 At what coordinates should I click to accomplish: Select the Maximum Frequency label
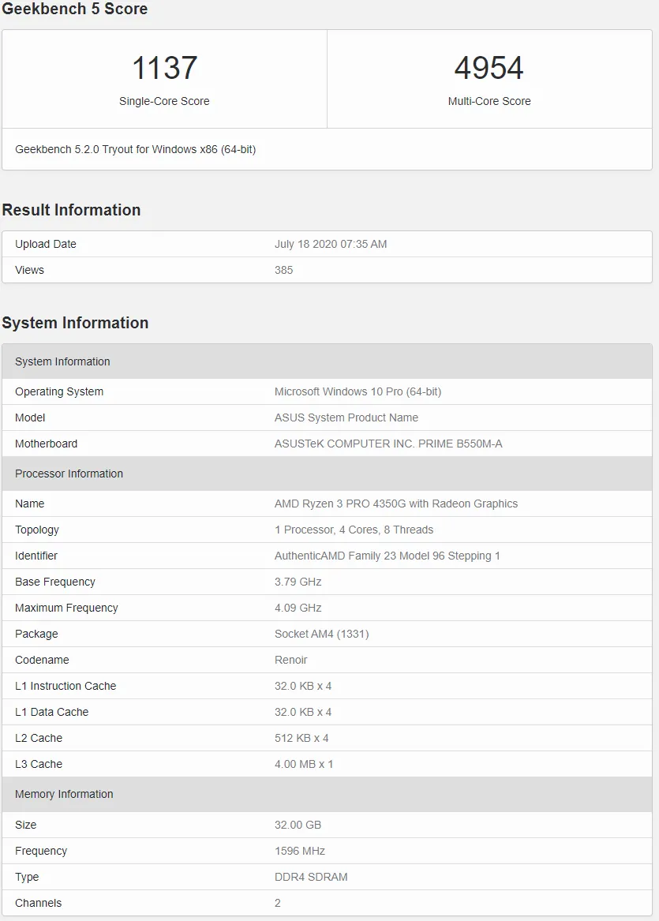coord(66,608)
